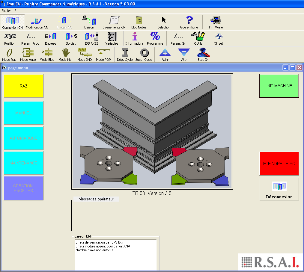Image resolution: width=304 pixels, height=272 pixels.
Task: Activate the Sélection arrow tool
Action: 164,22
